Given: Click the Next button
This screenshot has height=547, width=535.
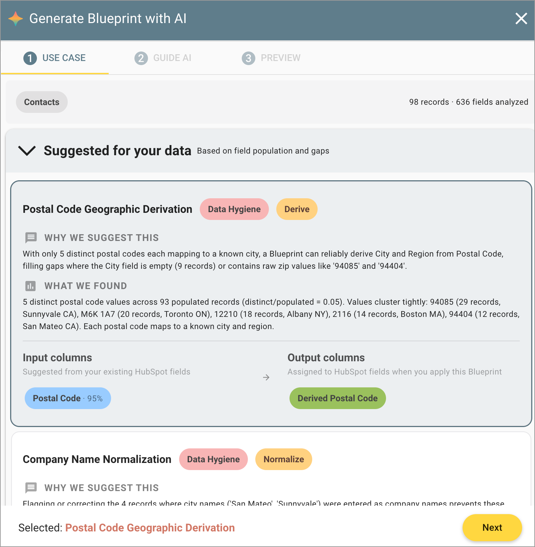Looking at the screenshot, I should [492, 528].
